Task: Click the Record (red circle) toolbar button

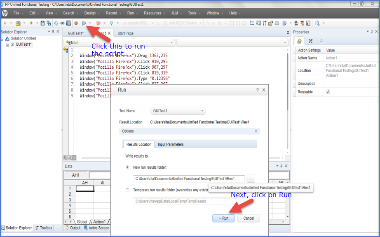Action: (76, 23)
